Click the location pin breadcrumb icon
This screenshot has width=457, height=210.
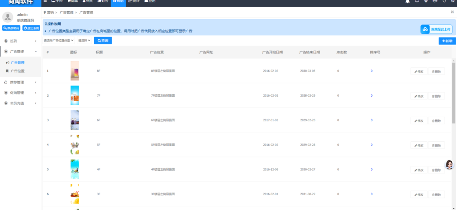pos(45,12)
